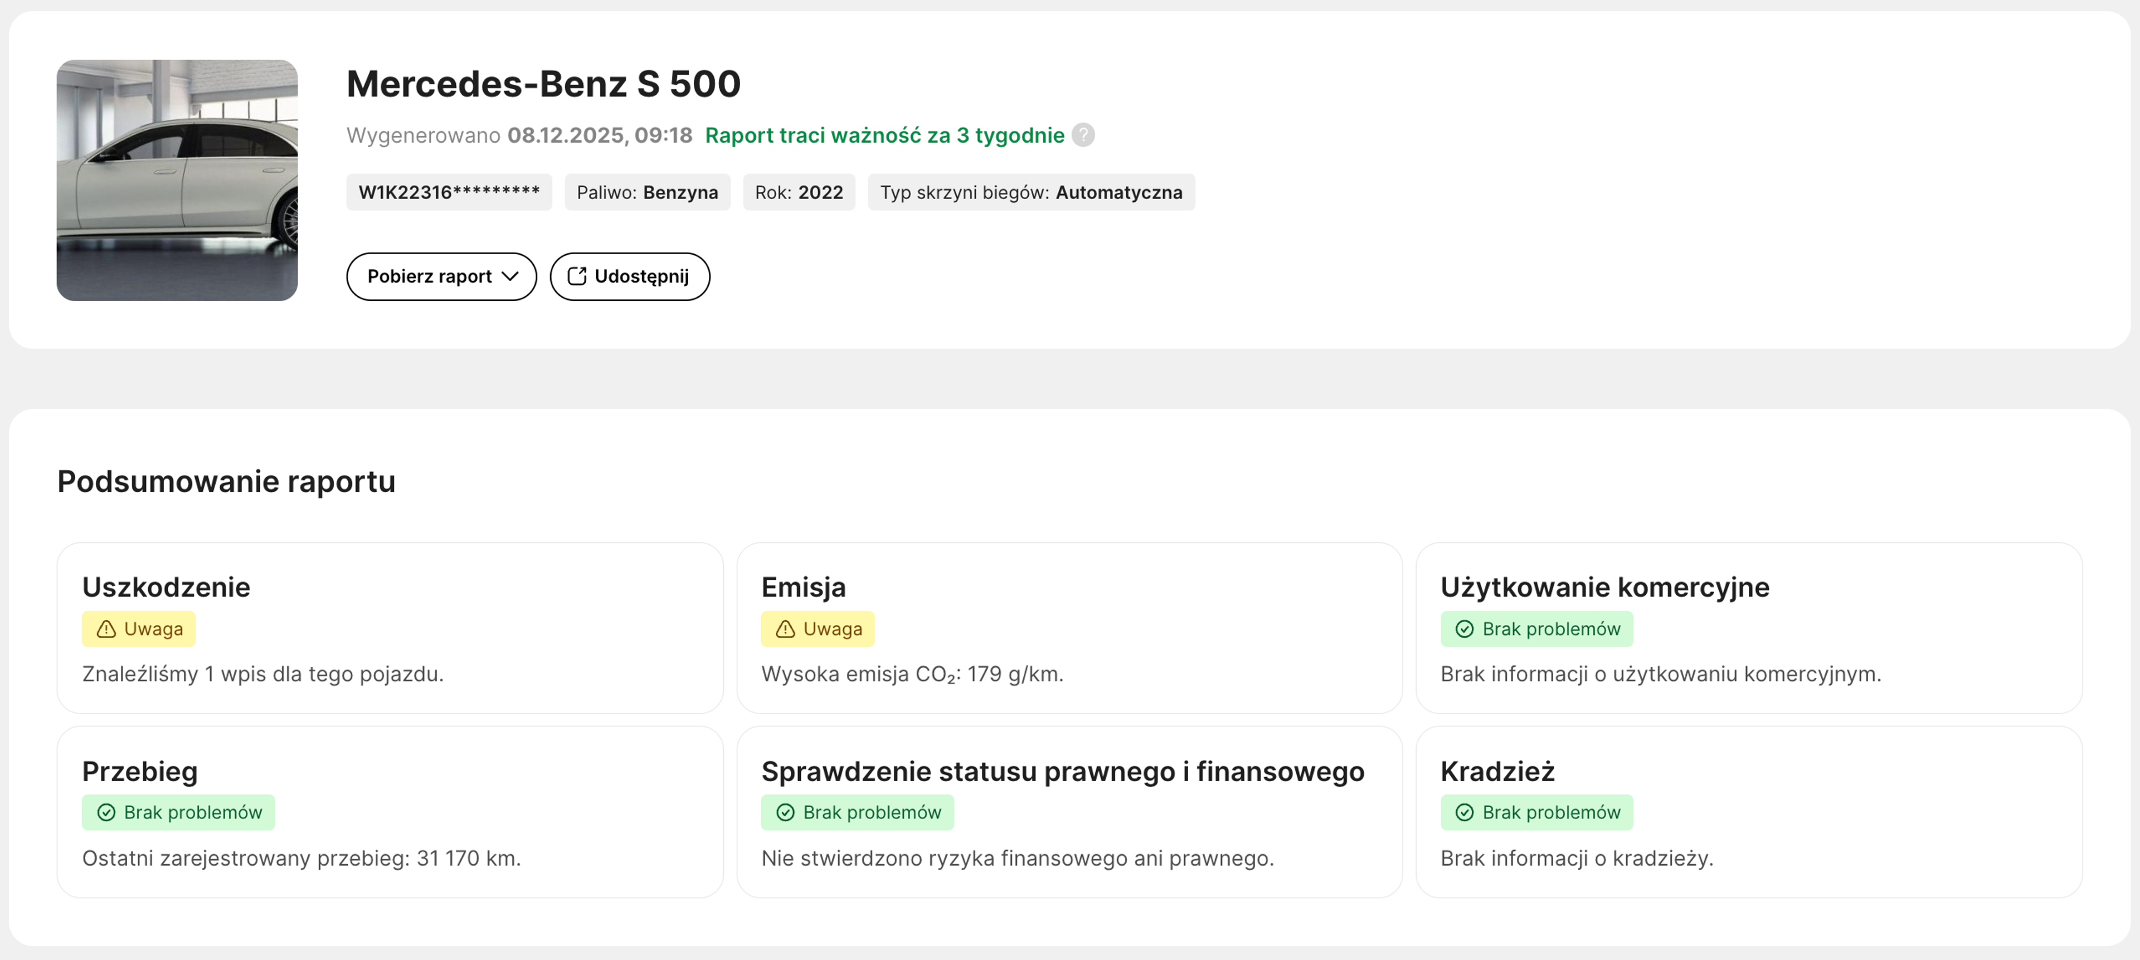The width and height of the screenshot is (2140, 960).
Task: Click the Brak informacji o użytkowaniu komercyjnym text
Action: click(1661, 674)
